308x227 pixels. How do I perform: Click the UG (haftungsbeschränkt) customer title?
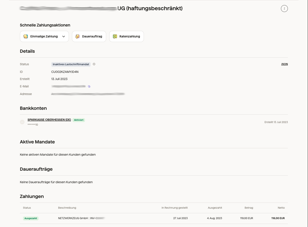(150, 8)
